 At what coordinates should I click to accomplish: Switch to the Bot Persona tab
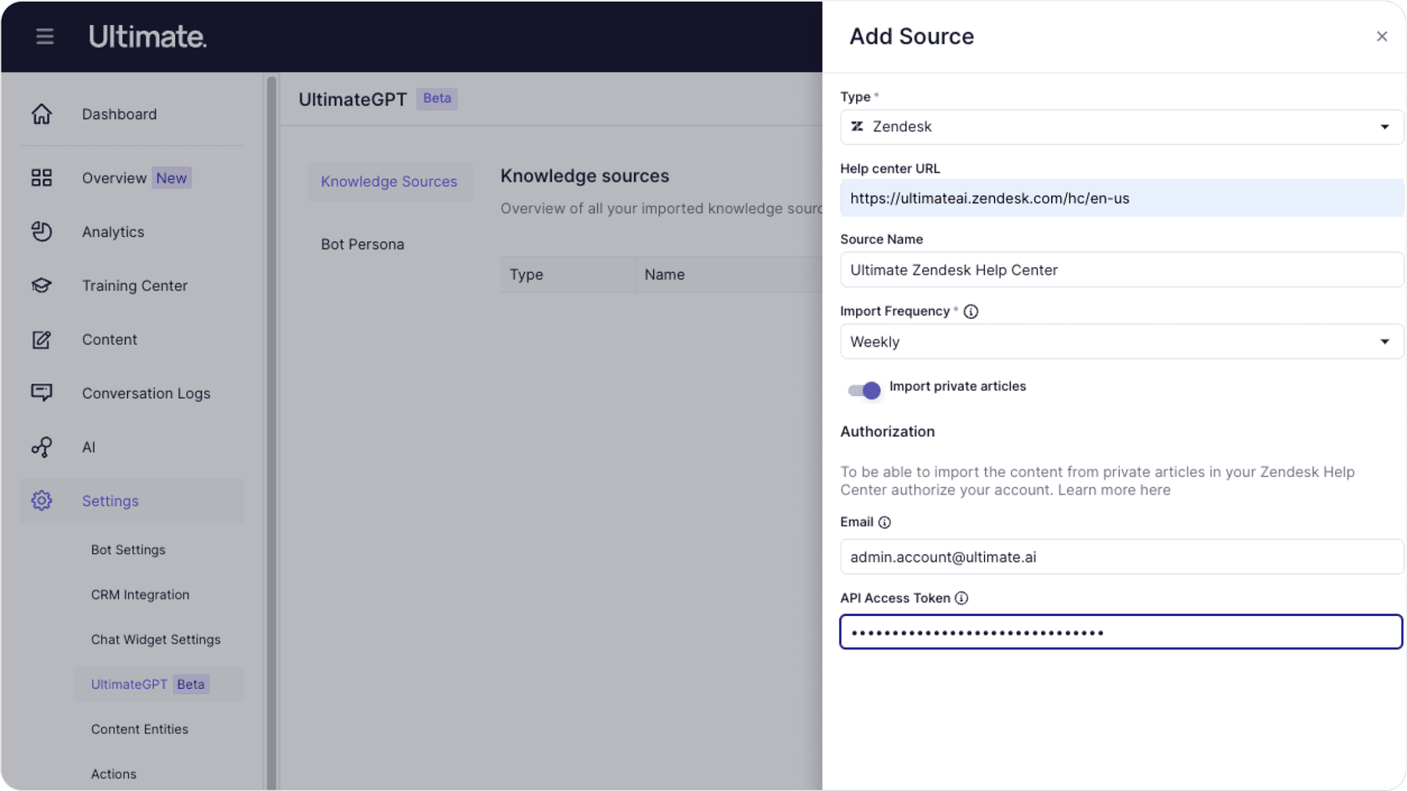click(363, 244)
